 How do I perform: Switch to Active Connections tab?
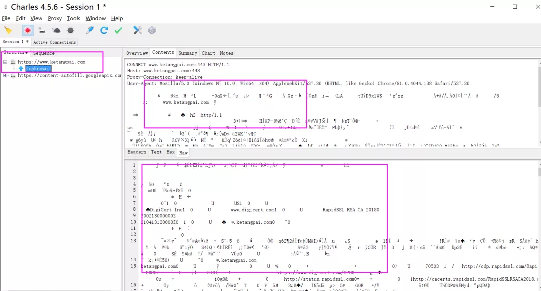pos(54,42)
